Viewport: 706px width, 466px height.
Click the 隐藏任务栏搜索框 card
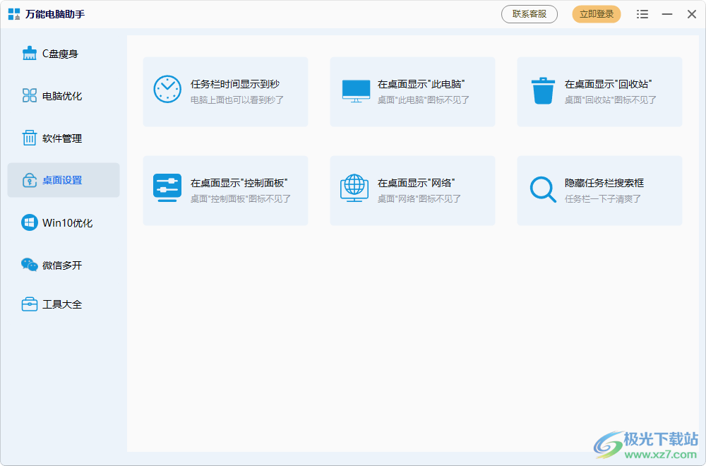click(x=599, y=191)
